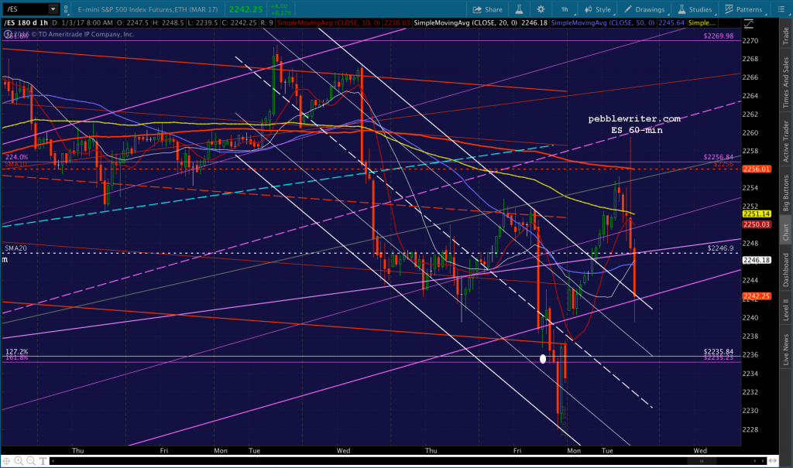Screen dimensions: 793x468
Task: Click the 2242.25 last price bubble
Action: point(757,296)
